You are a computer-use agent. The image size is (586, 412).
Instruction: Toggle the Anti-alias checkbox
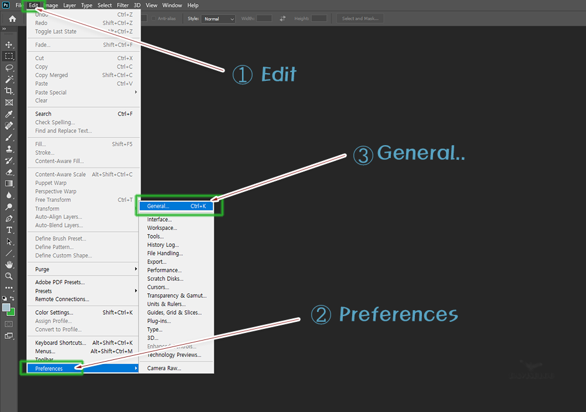[154, 18]
